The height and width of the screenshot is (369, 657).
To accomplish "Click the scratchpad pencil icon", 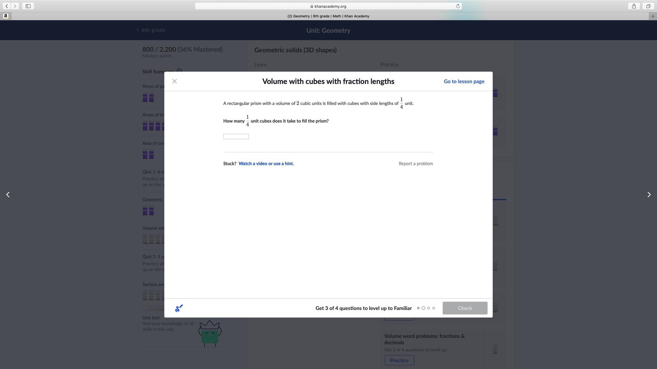I will tap(179, 308).
